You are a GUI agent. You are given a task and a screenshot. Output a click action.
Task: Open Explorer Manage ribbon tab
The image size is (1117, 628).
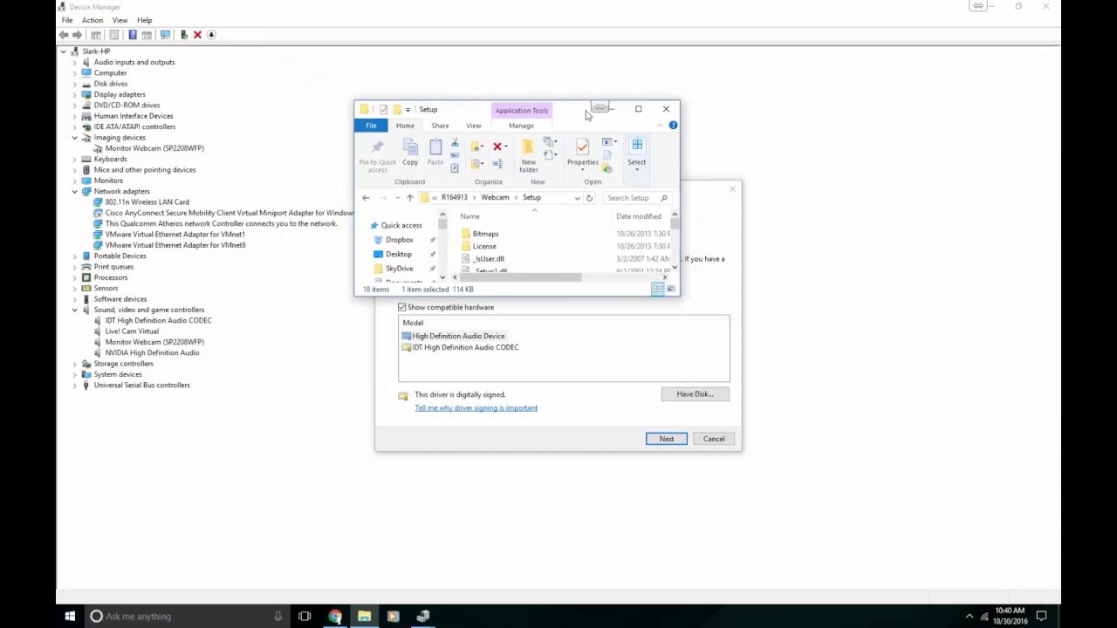(521, 126)
